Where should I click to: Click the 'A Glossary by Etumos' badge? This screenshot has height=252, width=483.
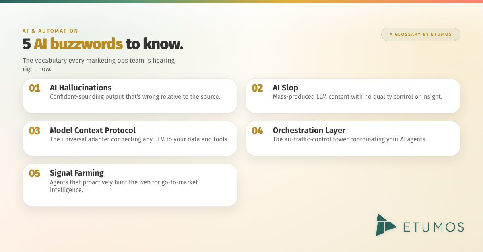tap(421, 34)
